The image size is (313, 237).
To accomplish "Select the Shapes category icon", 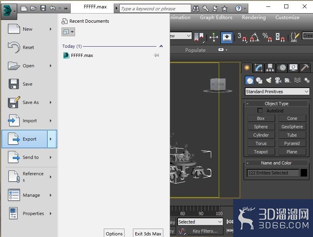I will 259,80.
